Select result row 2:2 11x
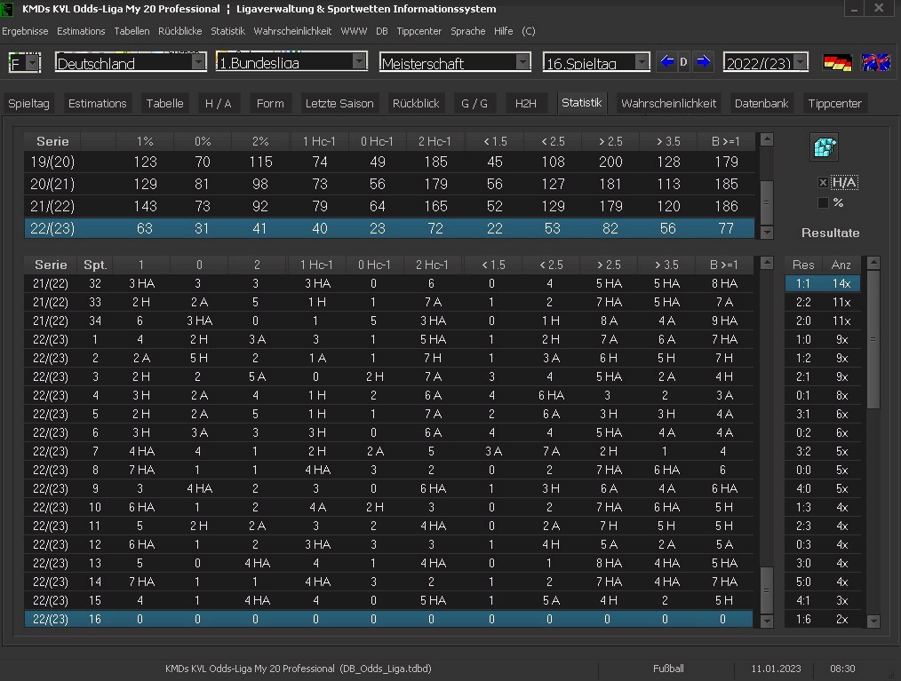The image size is (901, 681). coord(822,302)
